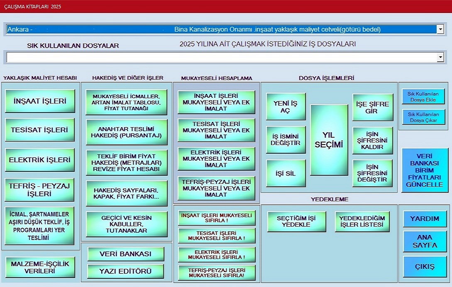Open ELEKTRİK İŞLERİ cost estimate

click(x=39, y=160)
